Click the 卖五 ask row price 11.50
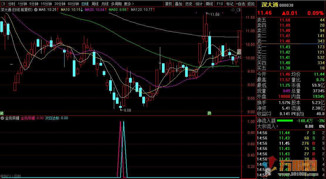 click(x=285, y=20)
